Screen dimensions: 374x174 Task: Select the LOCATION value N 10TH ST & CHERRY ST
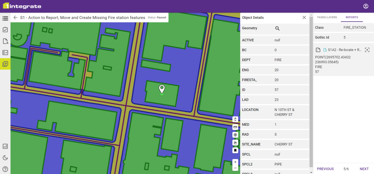pyautogui.click(x=285, y=112)
